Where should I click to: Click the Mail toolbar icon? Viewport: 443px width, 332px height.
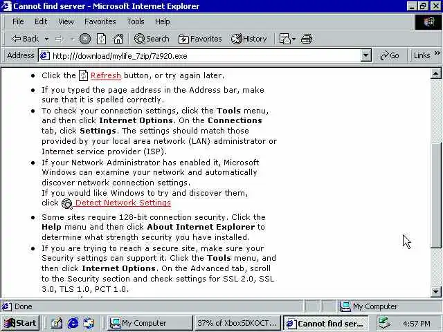(284, 39)
